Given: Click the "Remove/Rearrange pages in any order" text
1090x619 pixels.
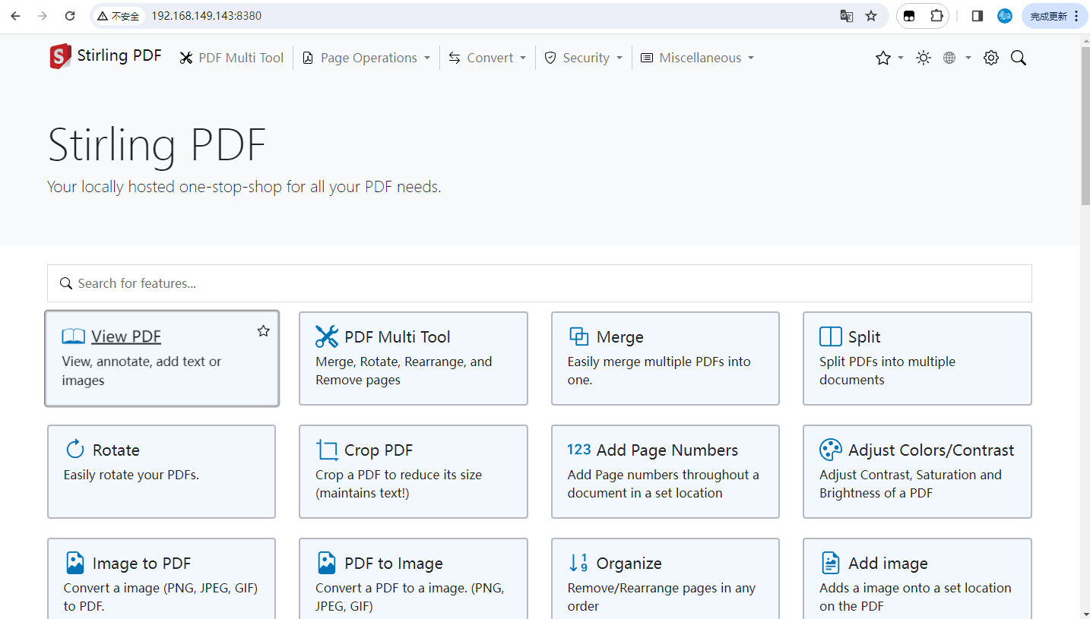Looking at the screenshot, I should [662, 597].
